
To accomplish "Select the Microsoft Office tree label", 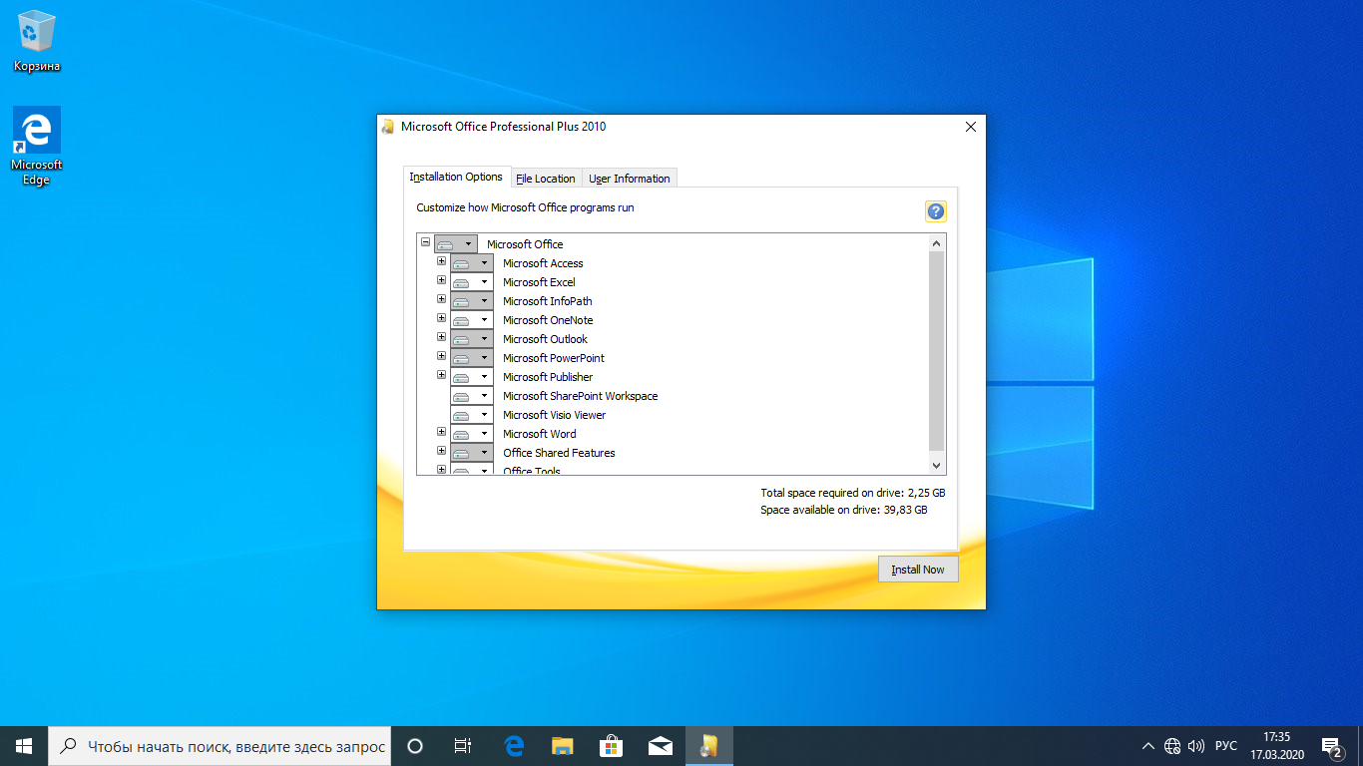I will [x=525, y=244].
